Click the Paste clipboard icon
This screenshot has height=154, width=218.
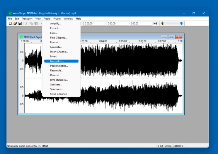point(36,23)
